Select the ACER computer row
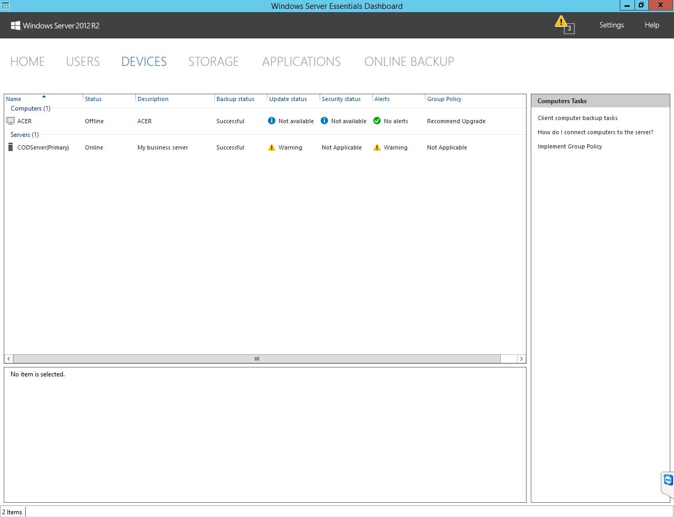 [x=265, y=121]
